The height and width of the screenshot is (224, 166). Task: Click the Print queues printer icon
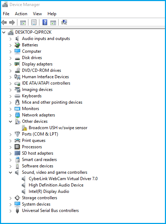(17, 140)
